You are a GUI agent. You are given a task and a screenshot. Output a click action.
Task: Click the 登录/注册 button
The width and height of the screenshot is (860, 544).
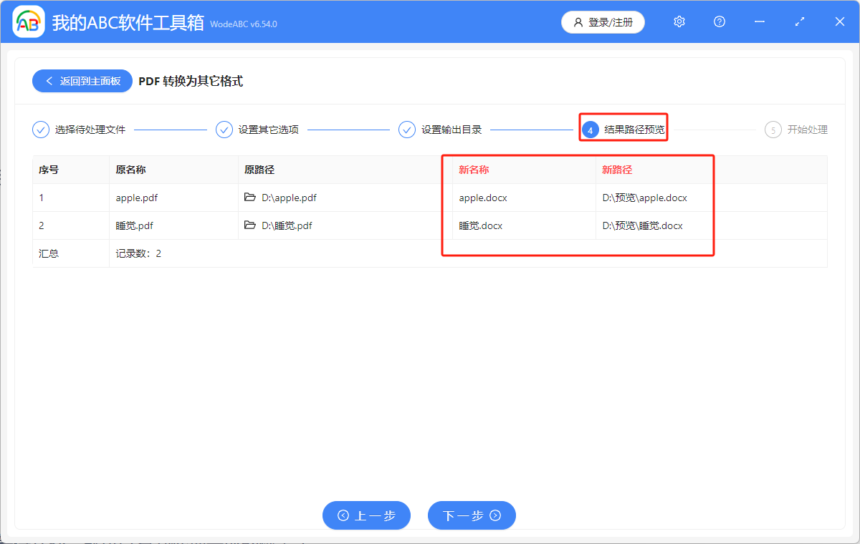[x=603, y=22]
